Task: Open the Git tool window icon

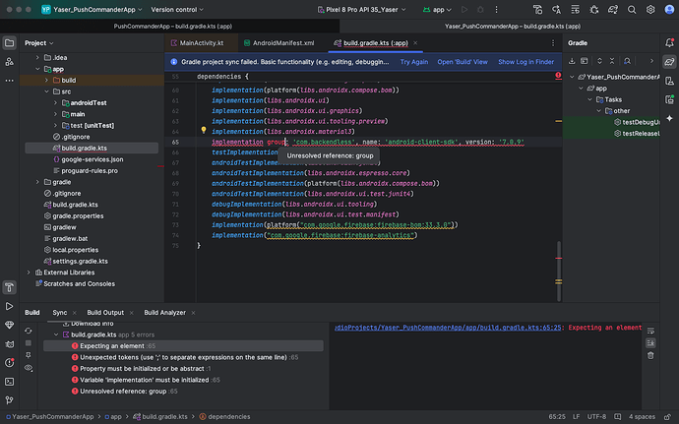Action: [x=9, y=400]
